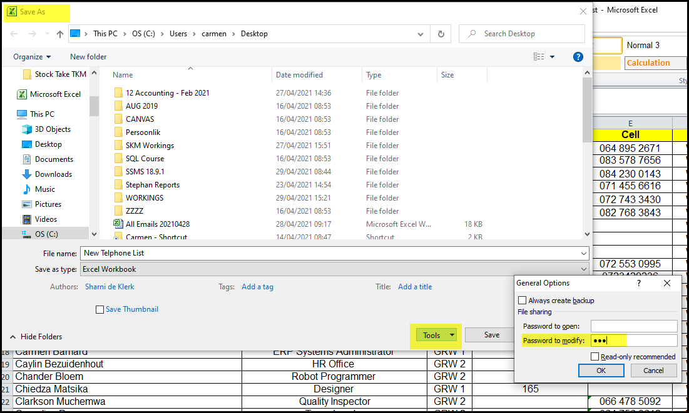Tick Always create backup checkbox
The height and width of the screenshot is (413, 689).
pyautogui.click(x=523, y=301)
